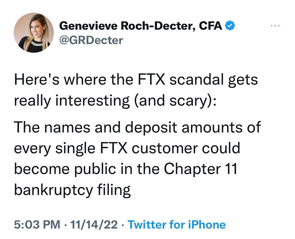This screenshot has width=295, height=239.
Task: Click the blue verified badge icon
Action: pyautogui.click(x=229, y=26)
